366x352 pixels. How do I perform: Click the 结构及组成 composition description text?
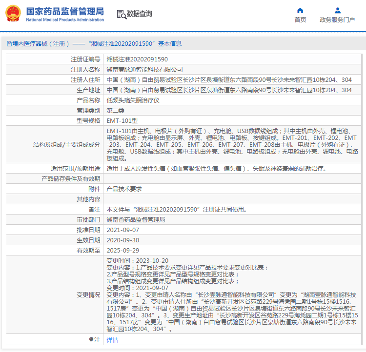[232, 145]
